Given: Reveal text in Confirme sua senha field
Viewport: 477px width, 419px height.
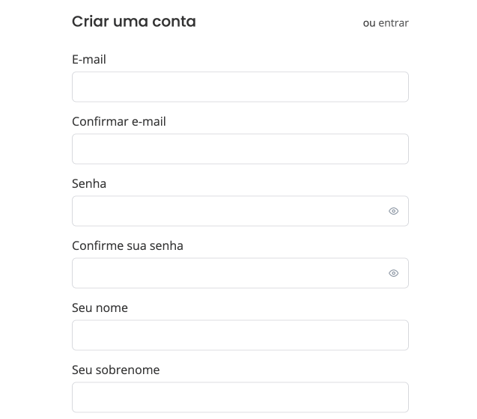Looking at the screenshot, I should pyautogui.click(x=393, y=273).
